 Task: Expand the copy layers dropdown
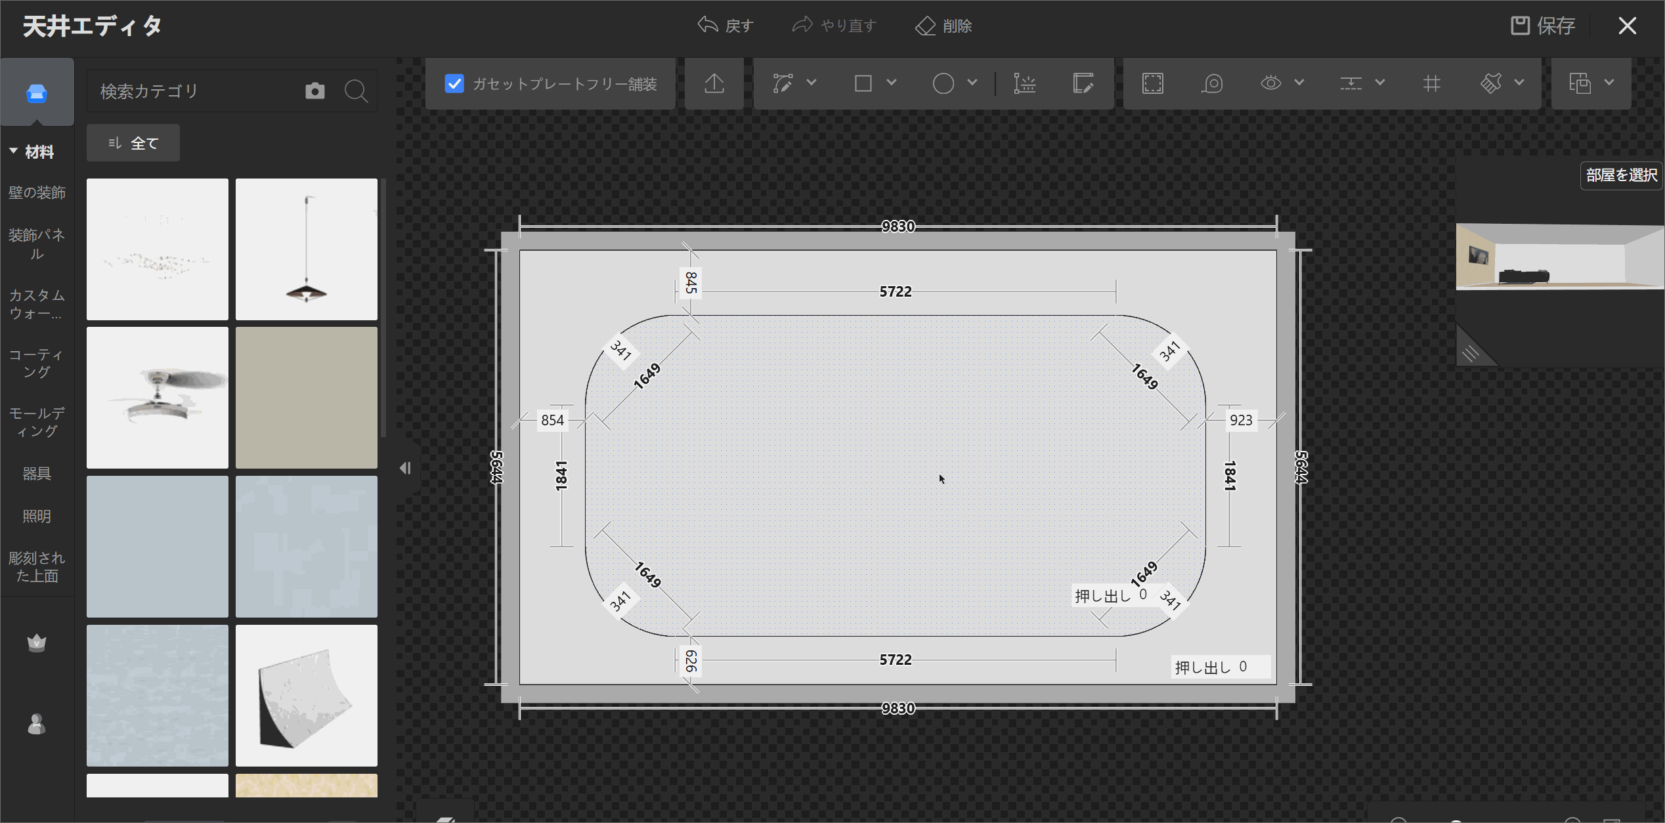click(1609, 83)
